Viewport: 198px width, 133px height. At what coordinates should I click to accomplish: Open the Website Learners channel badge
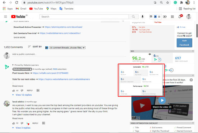(x=22, y=69)
